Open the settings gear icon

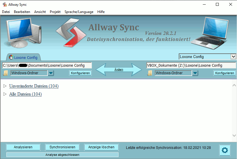(x=225, y=150)
